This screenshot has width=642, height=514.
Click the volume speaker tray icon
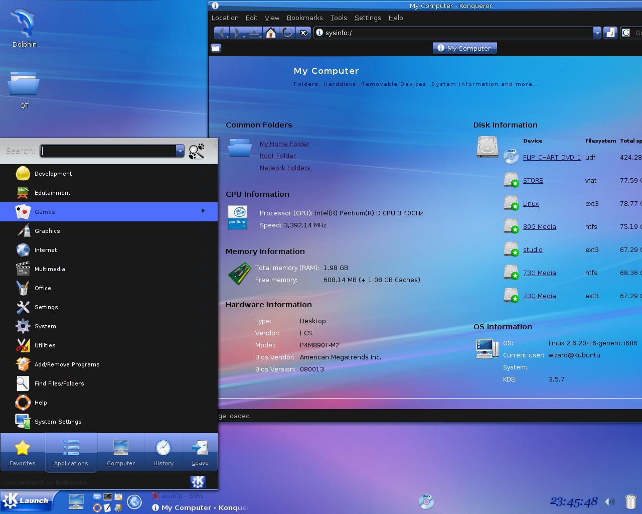609,501
